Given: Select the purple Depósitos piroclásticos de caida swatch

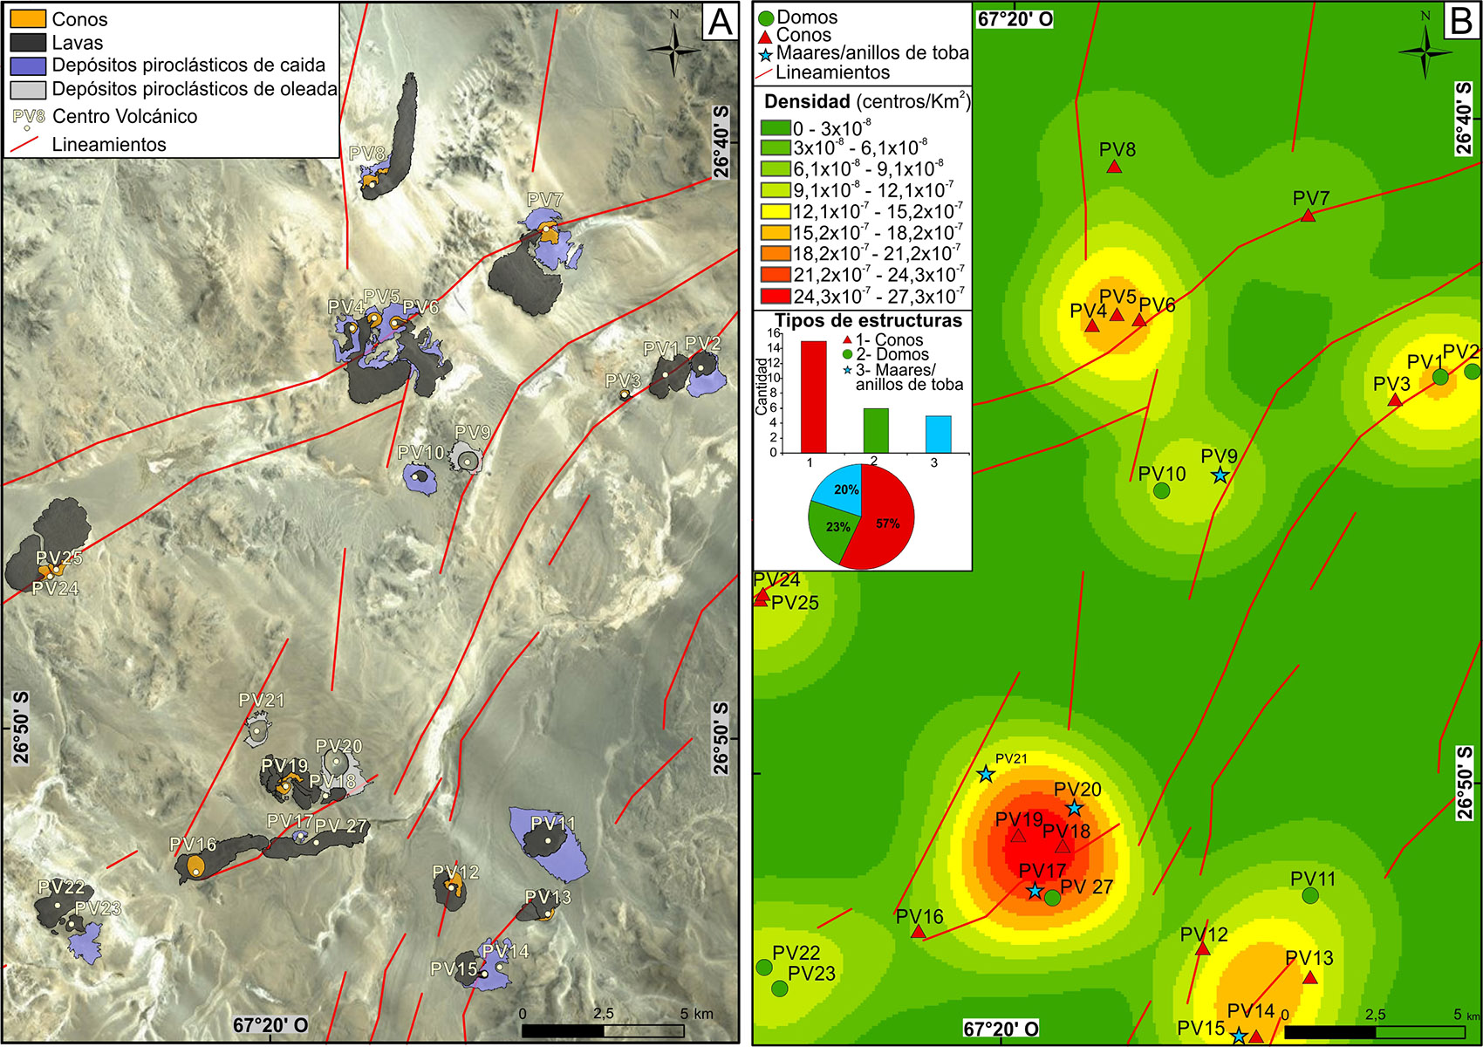Looking at the screenshot, I should 27,65.
